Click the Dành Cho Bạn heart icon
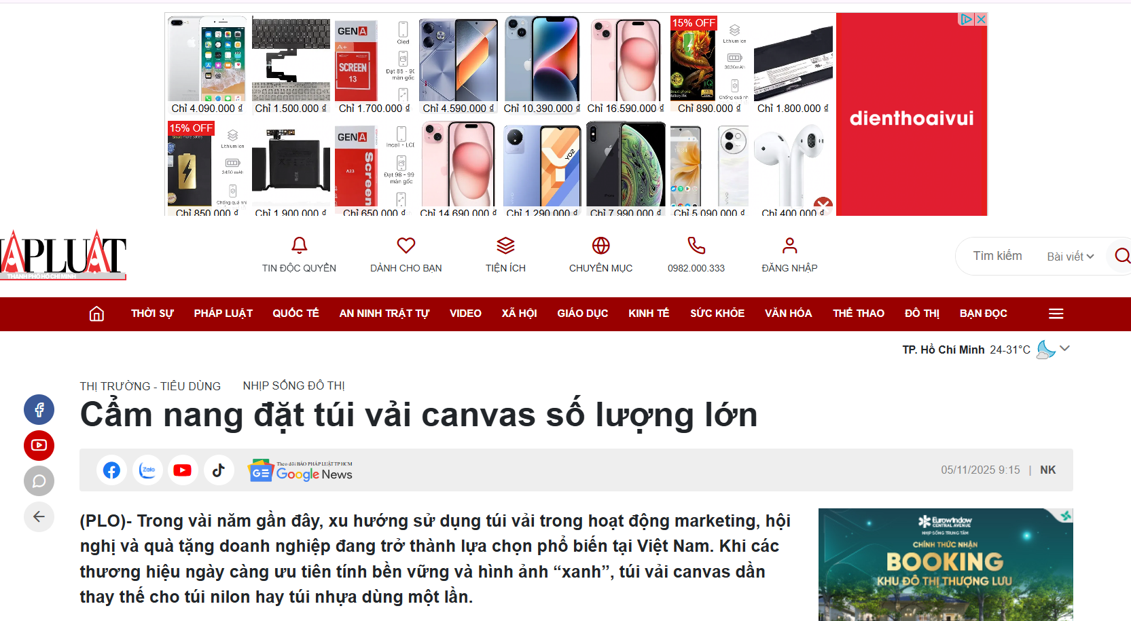This screenshot has height=621, width=1131. click(x=406, y=245)
